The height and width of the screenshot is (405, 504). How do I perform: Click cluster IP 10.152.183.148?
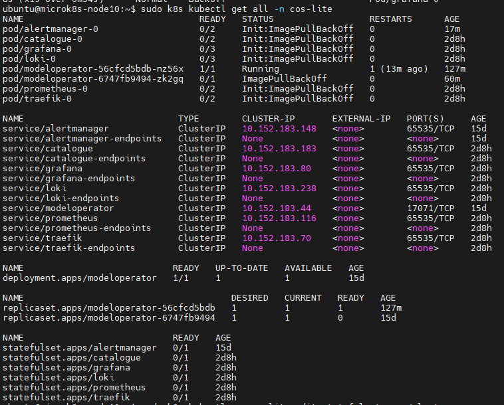(x=279, y=129)
